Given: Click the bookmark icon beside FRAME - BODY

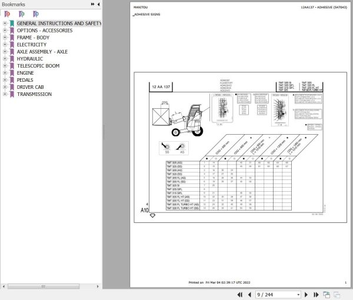Looking at the screenshot, I should click(12, 38).
